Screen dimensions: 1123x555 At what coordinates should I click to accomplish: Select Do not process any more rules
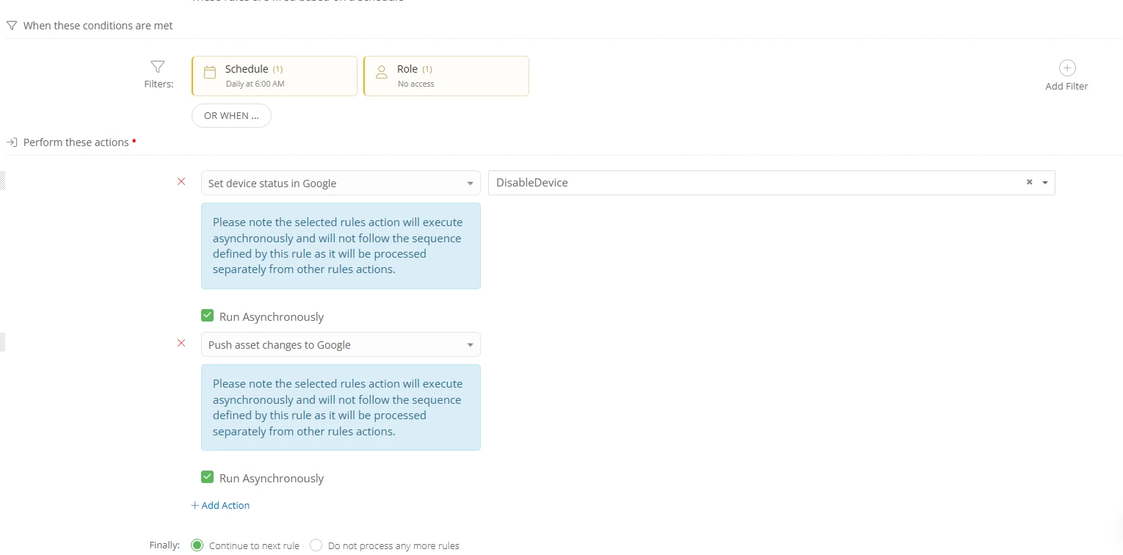(316, 545)
